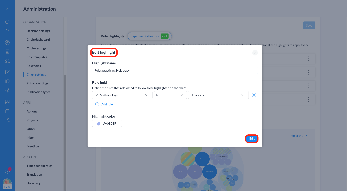
Task: Open Actions app settings
Action: pos(32,111)
